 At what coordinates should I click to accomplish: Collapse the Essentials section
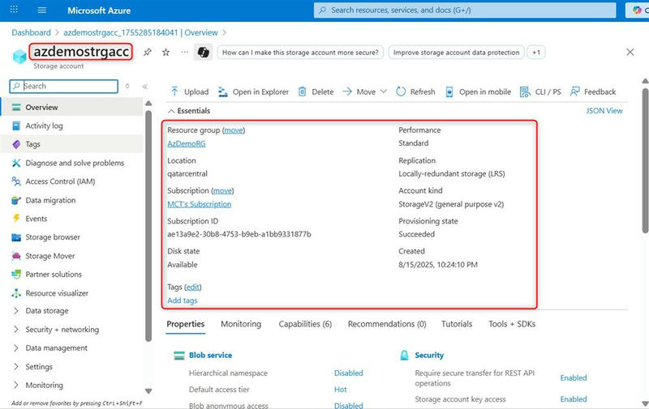point(189,111)
